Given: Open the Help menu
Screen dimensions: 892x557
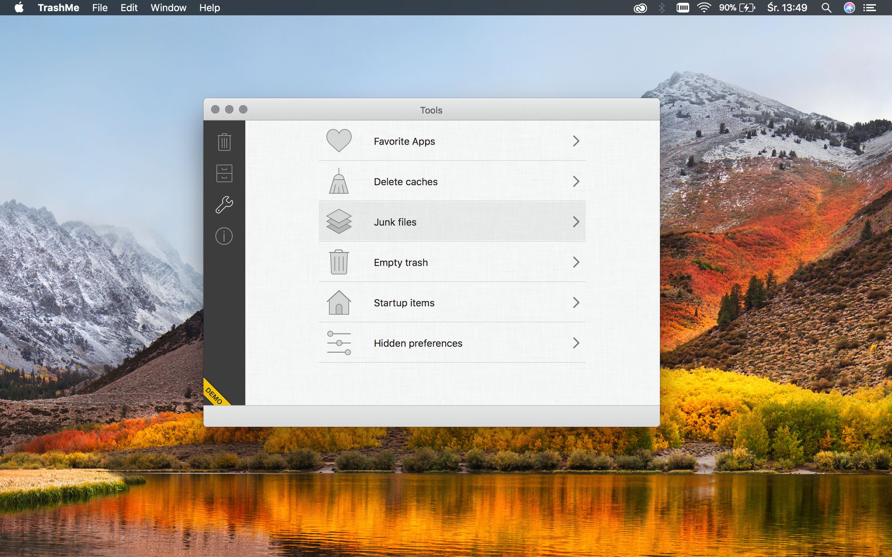Looking at the screenshot, I should point(209,8).
